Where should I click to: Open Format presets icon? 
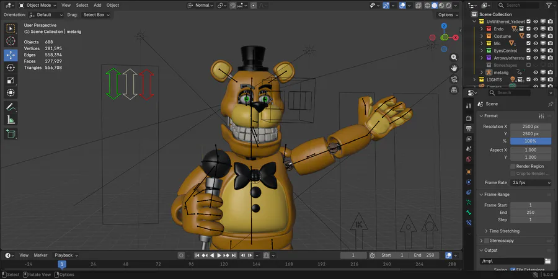point(541,116)
